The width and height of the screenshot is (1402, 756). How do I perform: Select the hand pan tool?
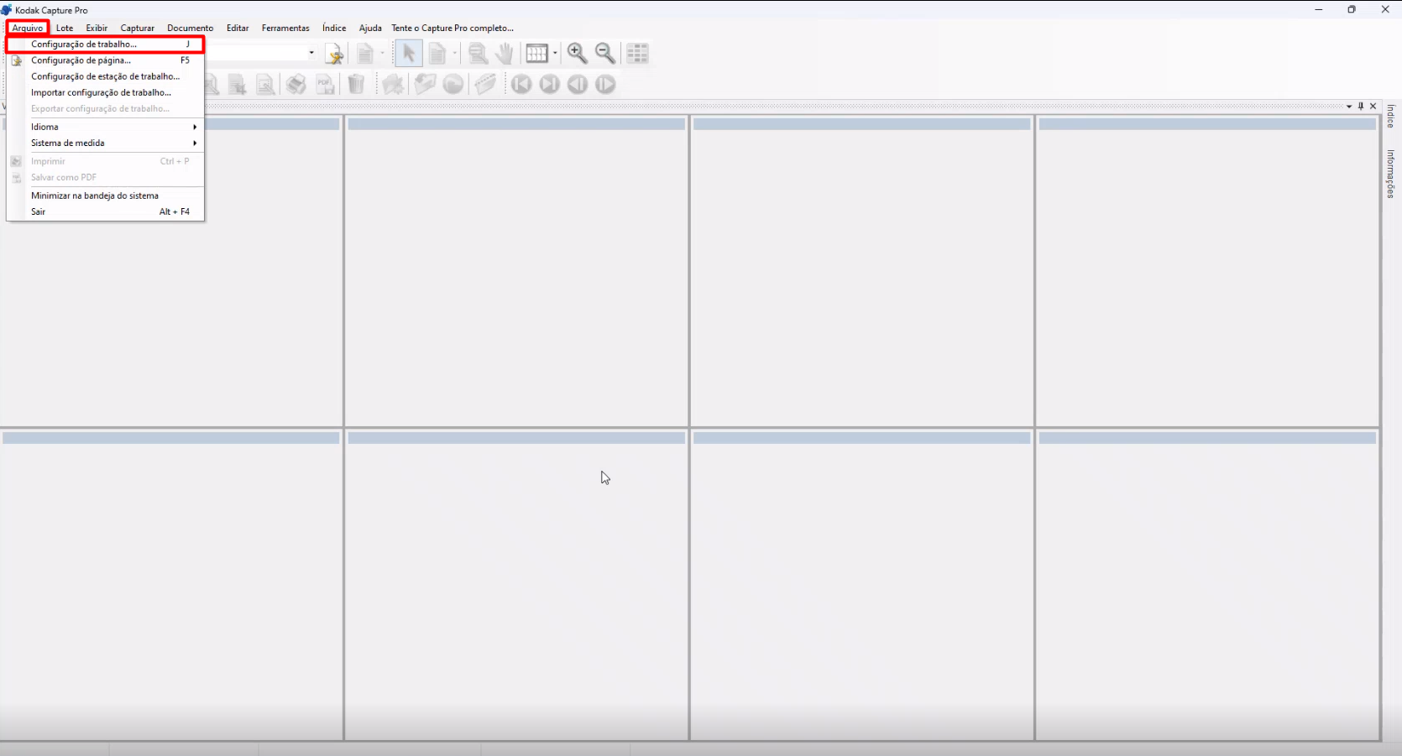[504, 54]
